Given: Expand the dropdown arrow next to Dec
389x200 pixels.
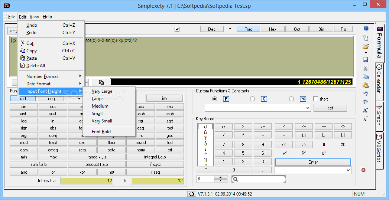Looking at the screenshot, I should click(230, 29).
